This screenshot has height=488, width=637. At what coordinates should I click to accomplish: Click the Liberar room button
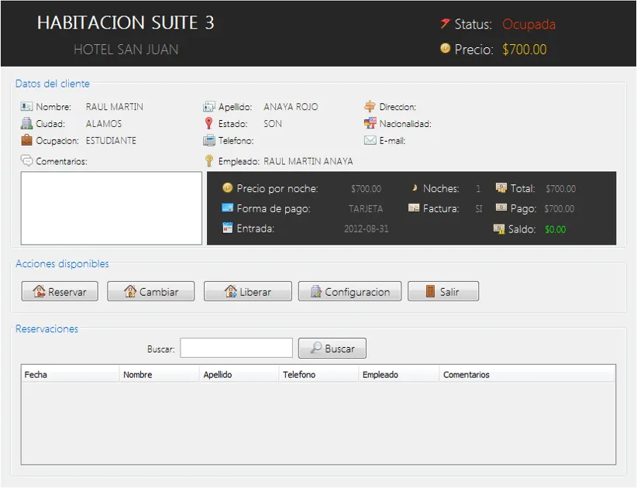[x=248, y=291]
